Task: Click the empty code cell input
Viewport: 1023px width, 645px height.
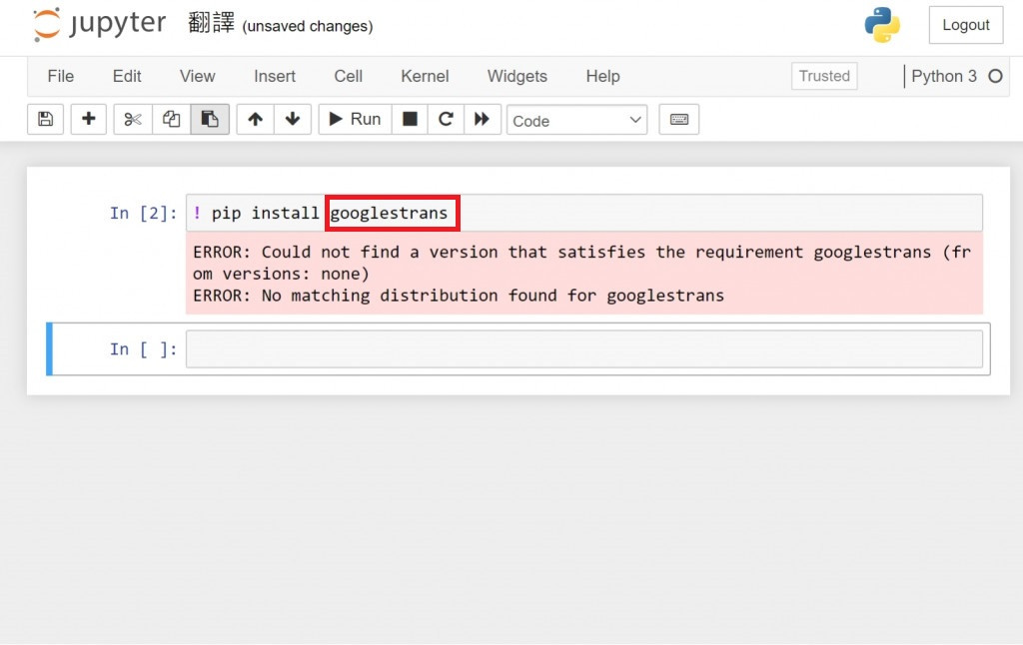Action: pyautogui.click(x=583, y=348)
